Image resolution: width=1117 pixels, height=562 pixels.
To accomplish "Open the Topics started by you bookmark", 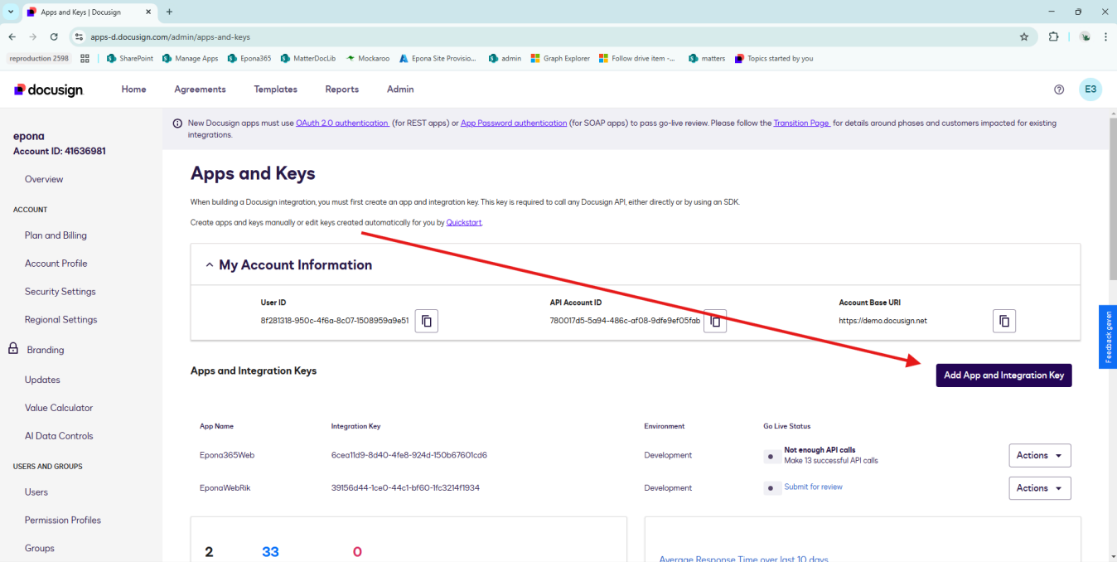I will [774, 59].
